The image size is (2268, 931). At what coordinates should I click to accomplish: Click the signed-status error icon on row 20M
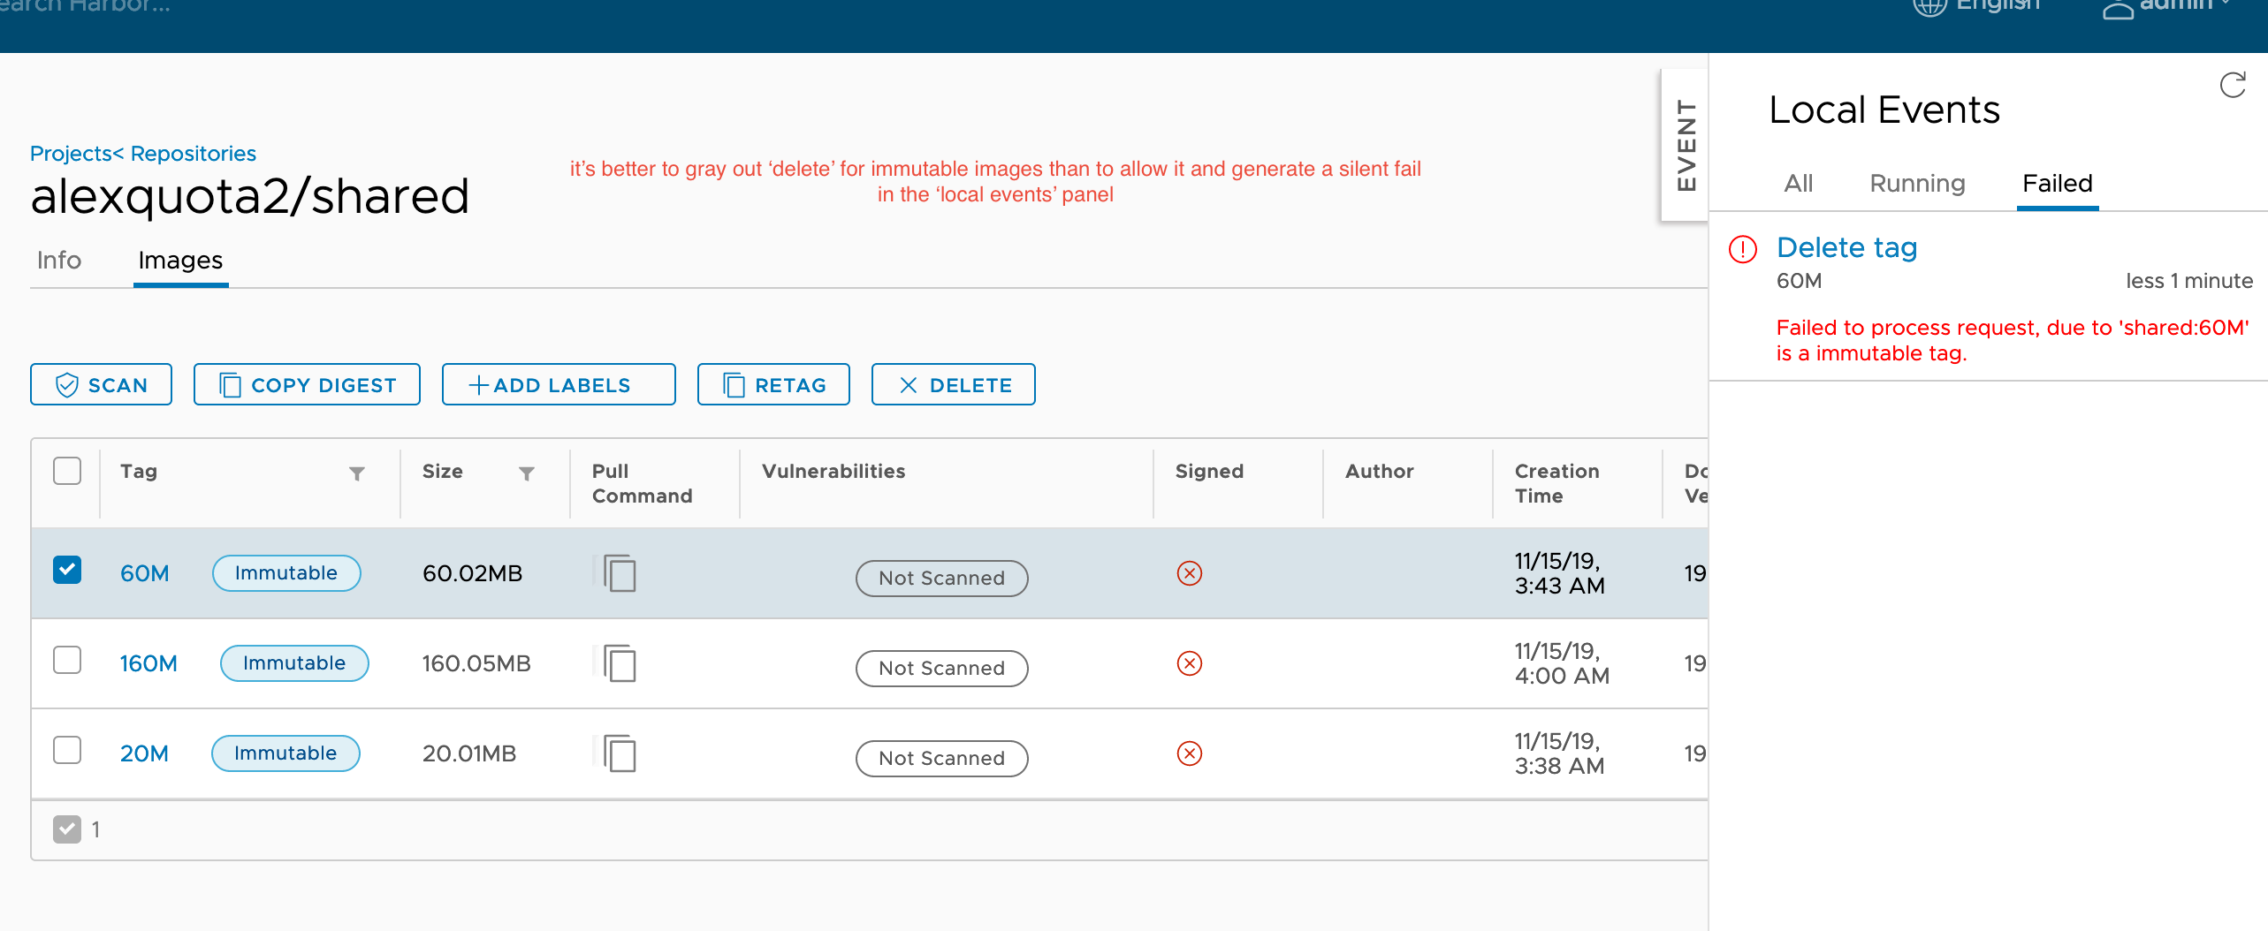(x=1190, y=753)
